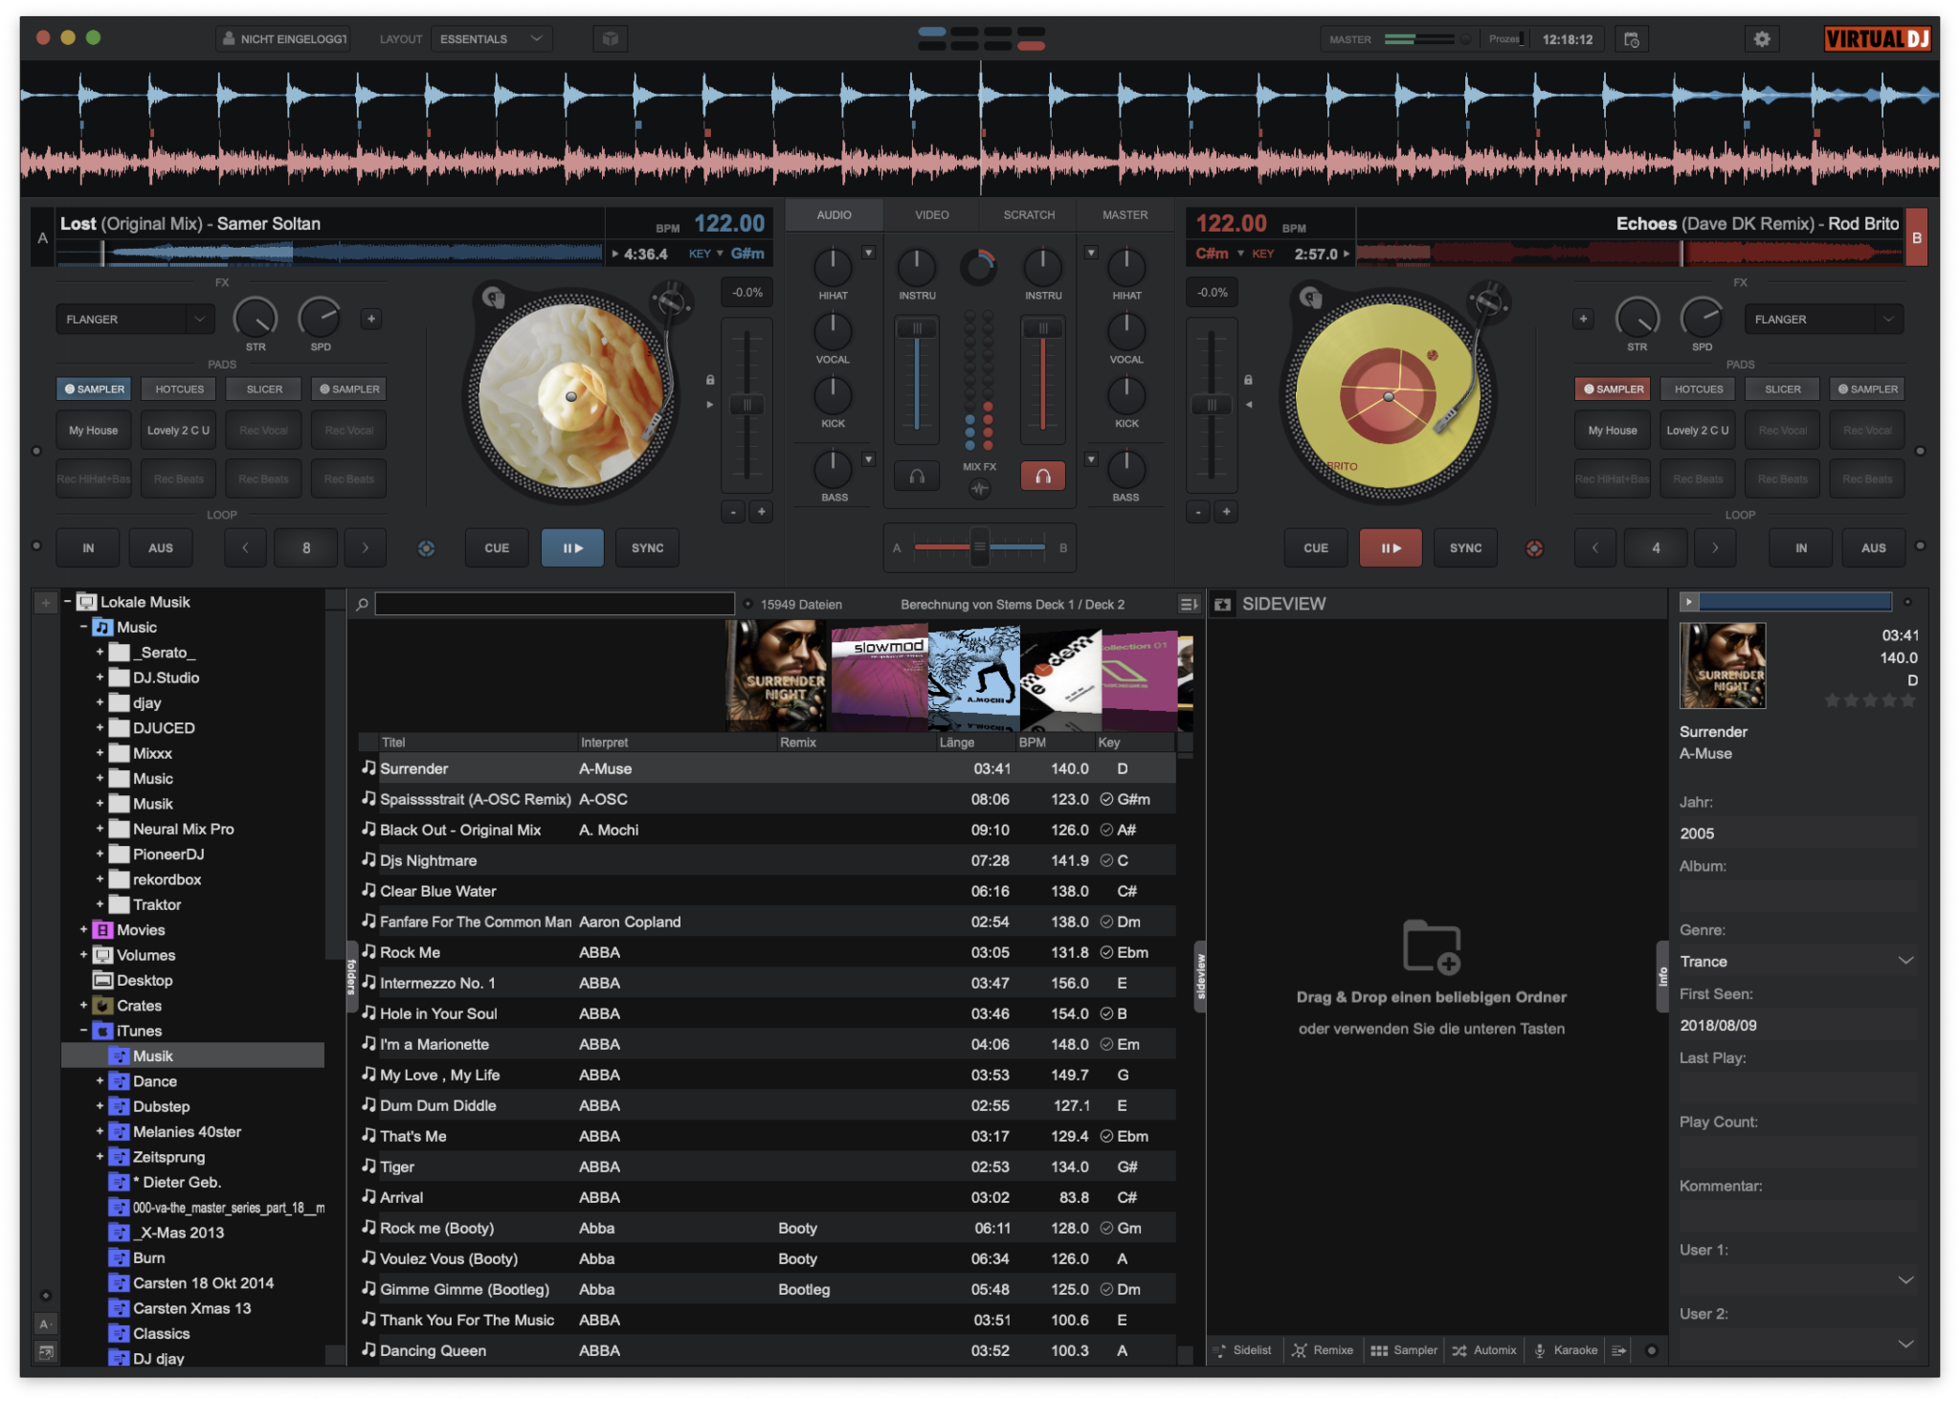Open the FLANGER effect dropdown on deck B
Screen dimensions: 1960x1401
[x=1821, y=319]
